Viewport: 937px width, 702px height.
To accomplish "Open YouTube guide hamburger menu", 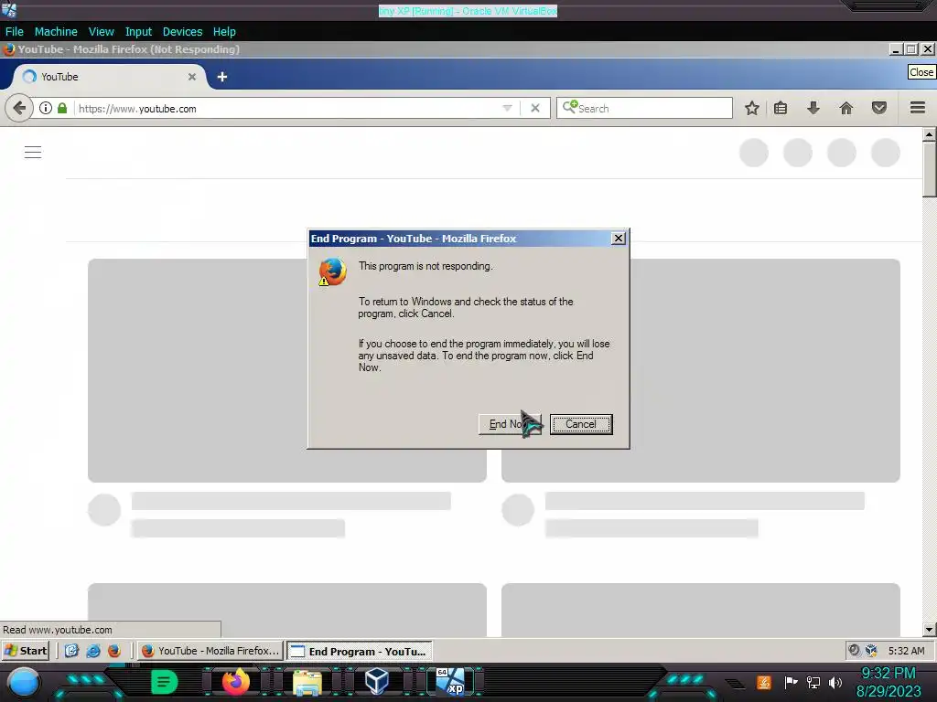I will coord(33,153).
